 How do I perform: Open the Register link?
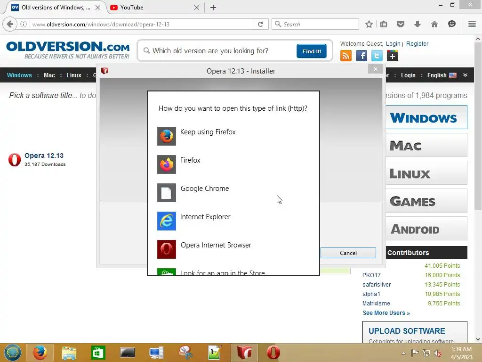pyautogui.click(x=417, y=44)
